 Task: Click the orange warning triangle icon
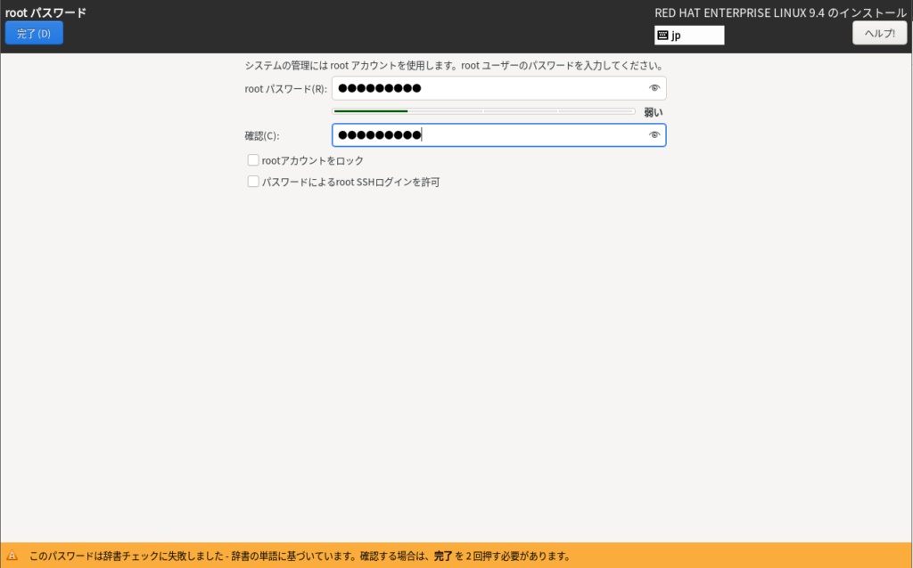[12, 556]
